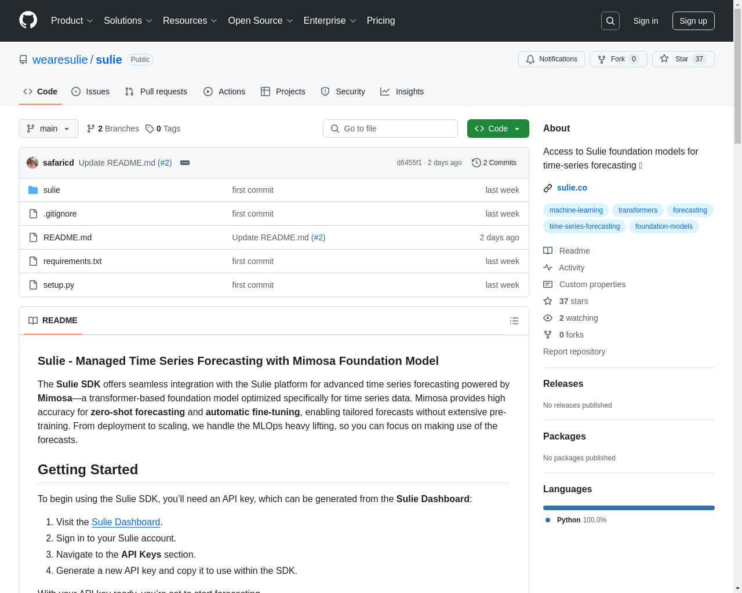
Task: Switch to the Pull requests tab
Action: 156,91
